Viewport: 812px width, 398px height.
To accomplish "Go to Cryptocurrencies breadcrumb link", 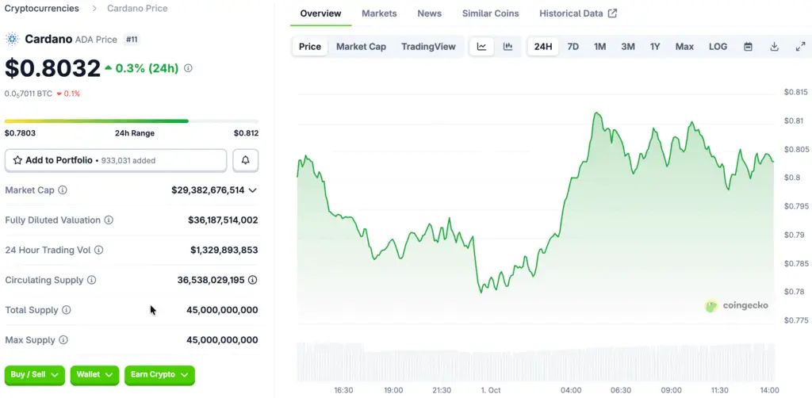I will (x=42, y=8).
